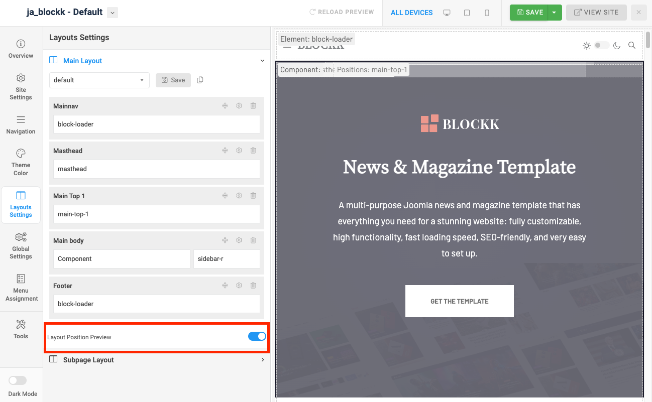Toggle the preview light/dark theme switch
Image resolution: width=652 pixels, height=402 pixels.
[x=601, y=45]
